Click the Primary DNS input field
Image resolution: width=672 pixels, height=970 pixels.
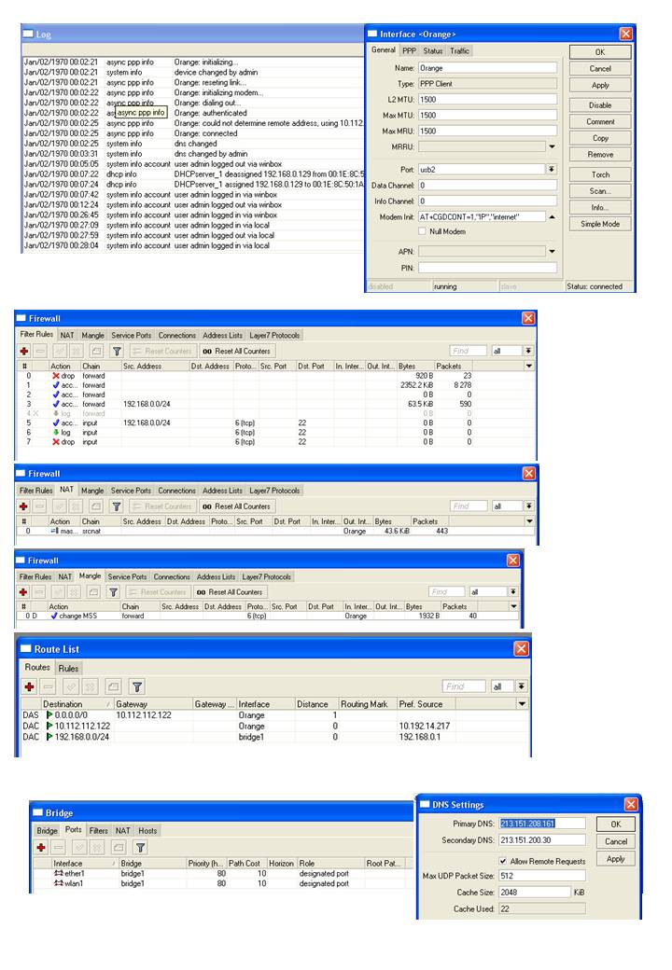[x=542, y=824]
